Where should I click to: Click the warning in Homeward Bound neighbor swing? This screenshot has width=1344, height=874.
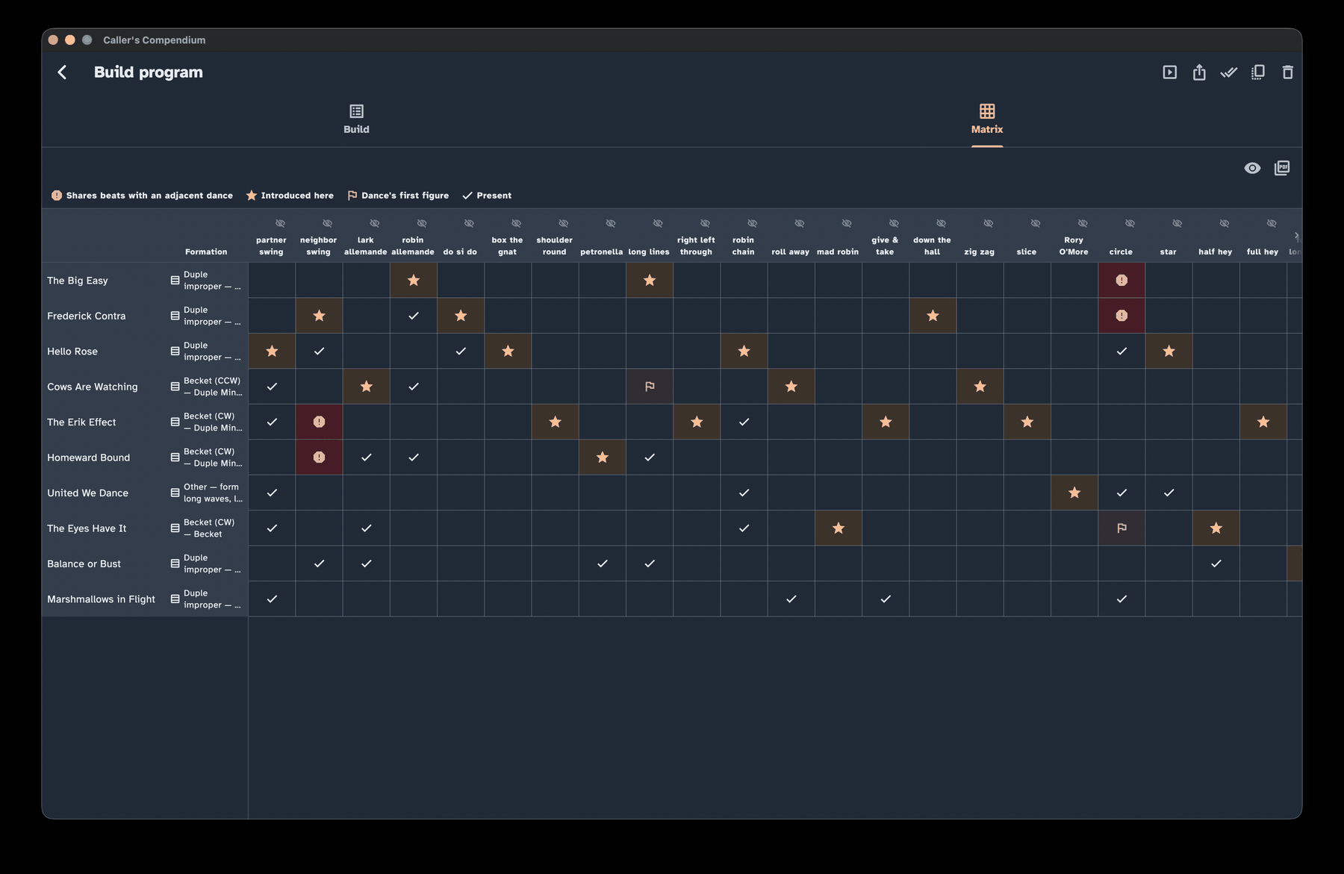(x=319, y=458)
